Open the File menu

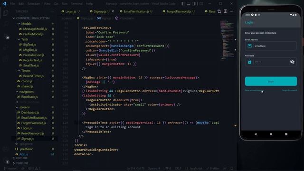point(12,4)
